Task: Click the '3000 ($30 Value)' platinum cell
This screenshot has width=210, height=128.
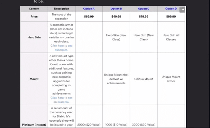Action: (x=143, y=124)
